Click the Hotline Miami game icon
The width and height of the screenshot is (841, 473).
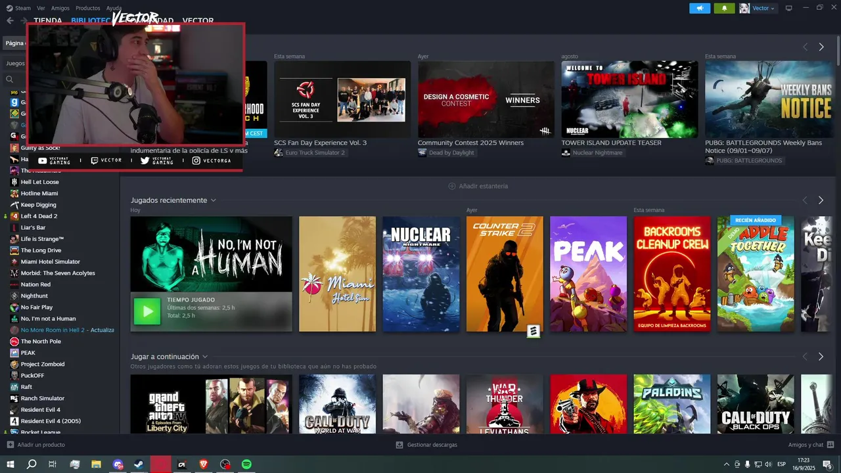tap(14, 193)
